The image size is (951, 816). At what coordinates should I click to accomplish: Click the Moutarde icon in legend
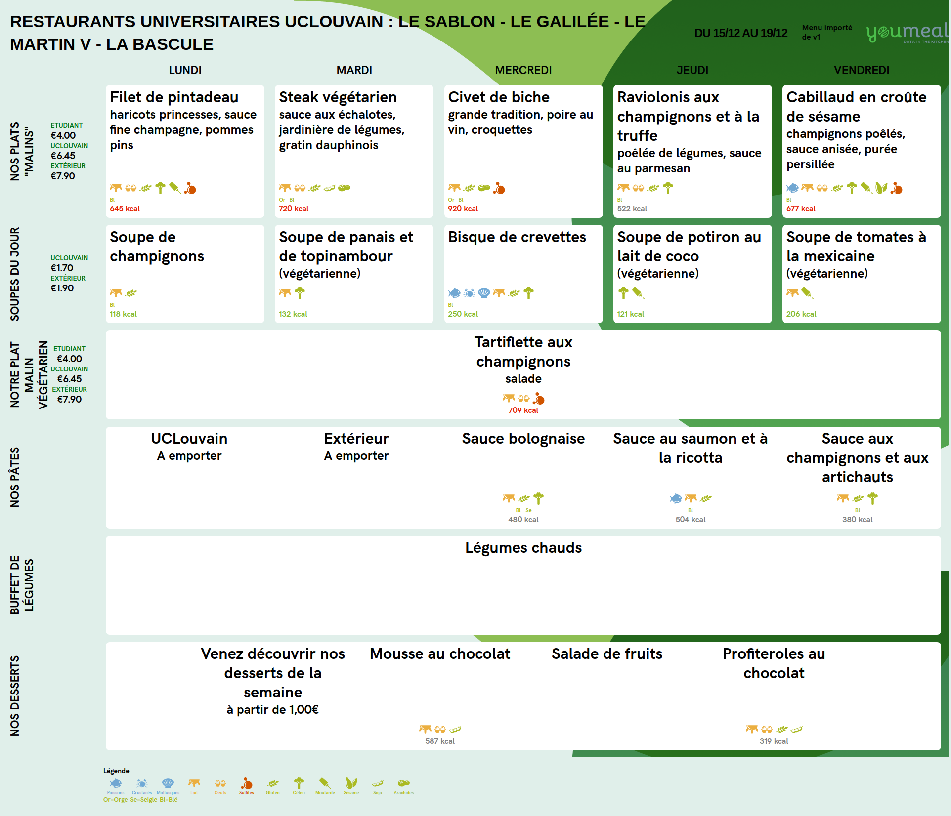(325, 783)
